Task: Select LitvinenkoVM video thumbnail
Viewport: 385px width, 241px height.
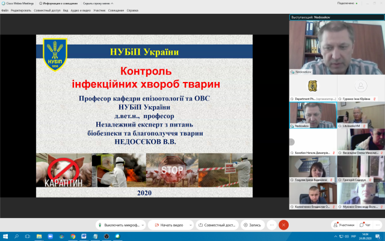Action: [x=361, y=115]
